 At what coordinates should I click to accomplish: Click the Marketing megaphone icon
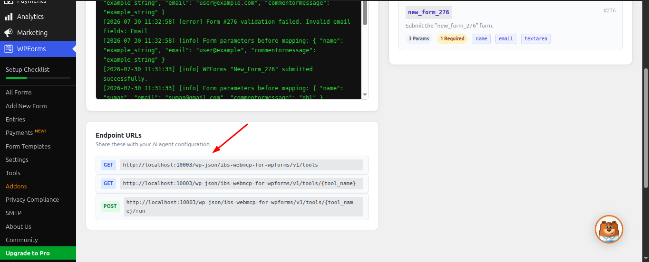pos(9,33)
